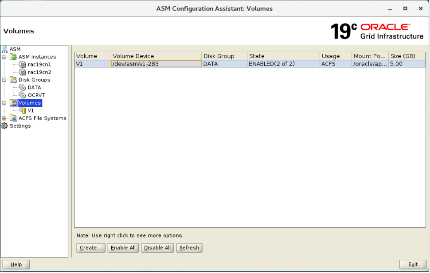
Task: Close the ASM Configuration Assistant window
Action: pos(421,9)
